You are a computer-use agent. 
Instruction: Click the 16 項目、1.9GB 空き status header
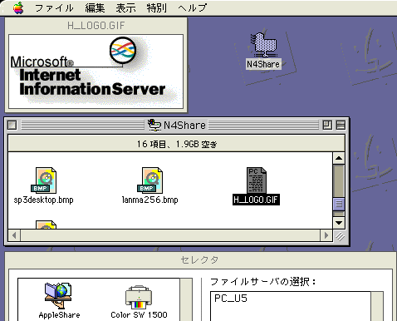click(176, 144)
